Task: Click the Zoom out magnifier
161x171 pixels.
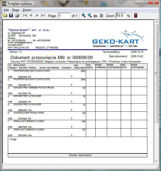Action: [x=90, y=16]
